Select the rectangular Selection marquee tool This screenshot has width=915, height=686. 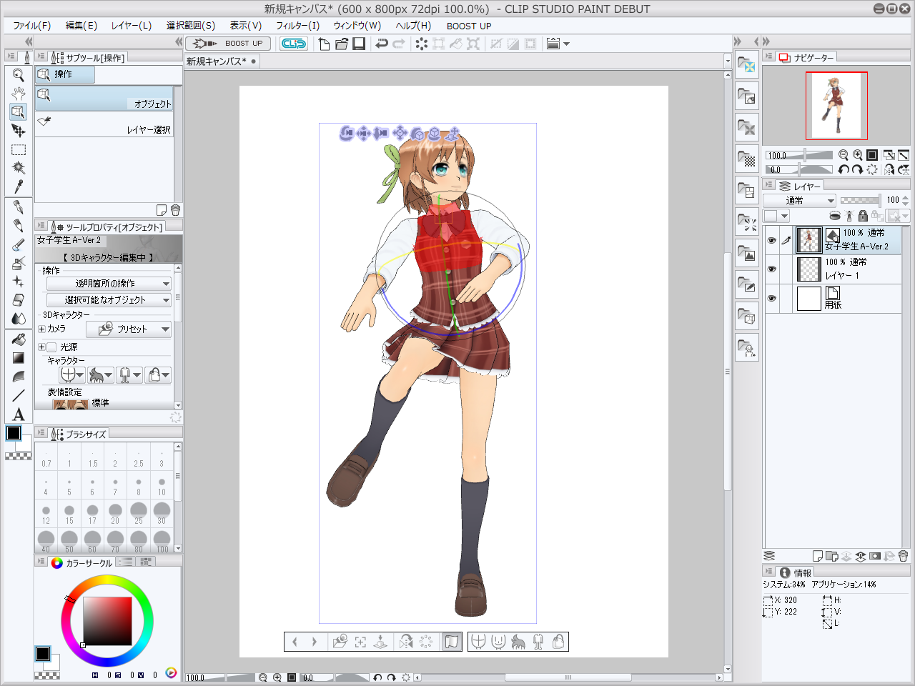[19, 149]
